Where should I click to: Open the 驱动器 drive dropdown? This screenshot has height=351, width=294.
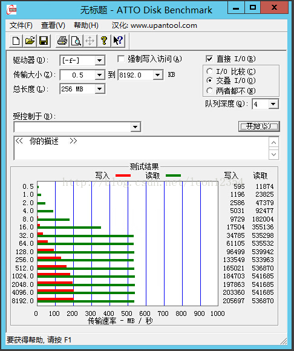coord(99,61)
